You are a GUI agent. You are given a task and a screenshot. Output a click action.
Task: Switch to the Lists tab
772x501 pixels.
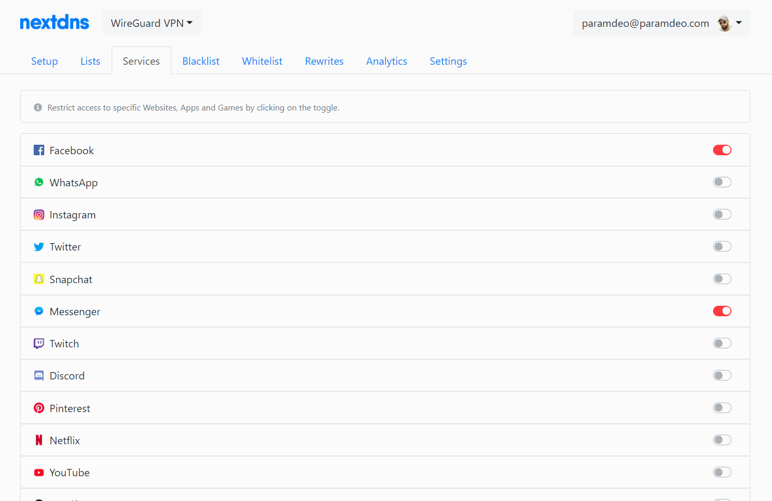point(90,61)
